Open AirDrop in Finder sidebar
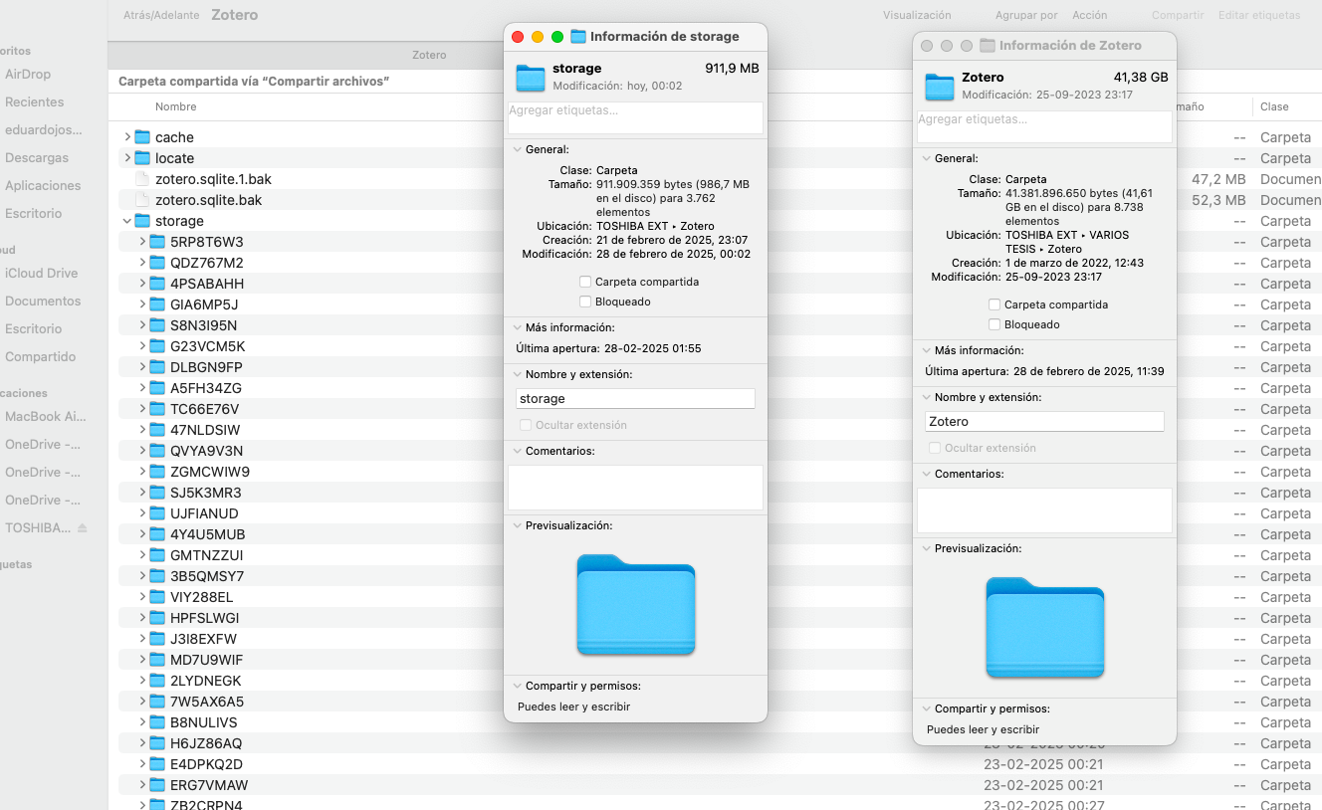The height and width of the screenshot is (810, 1322). 28,74
